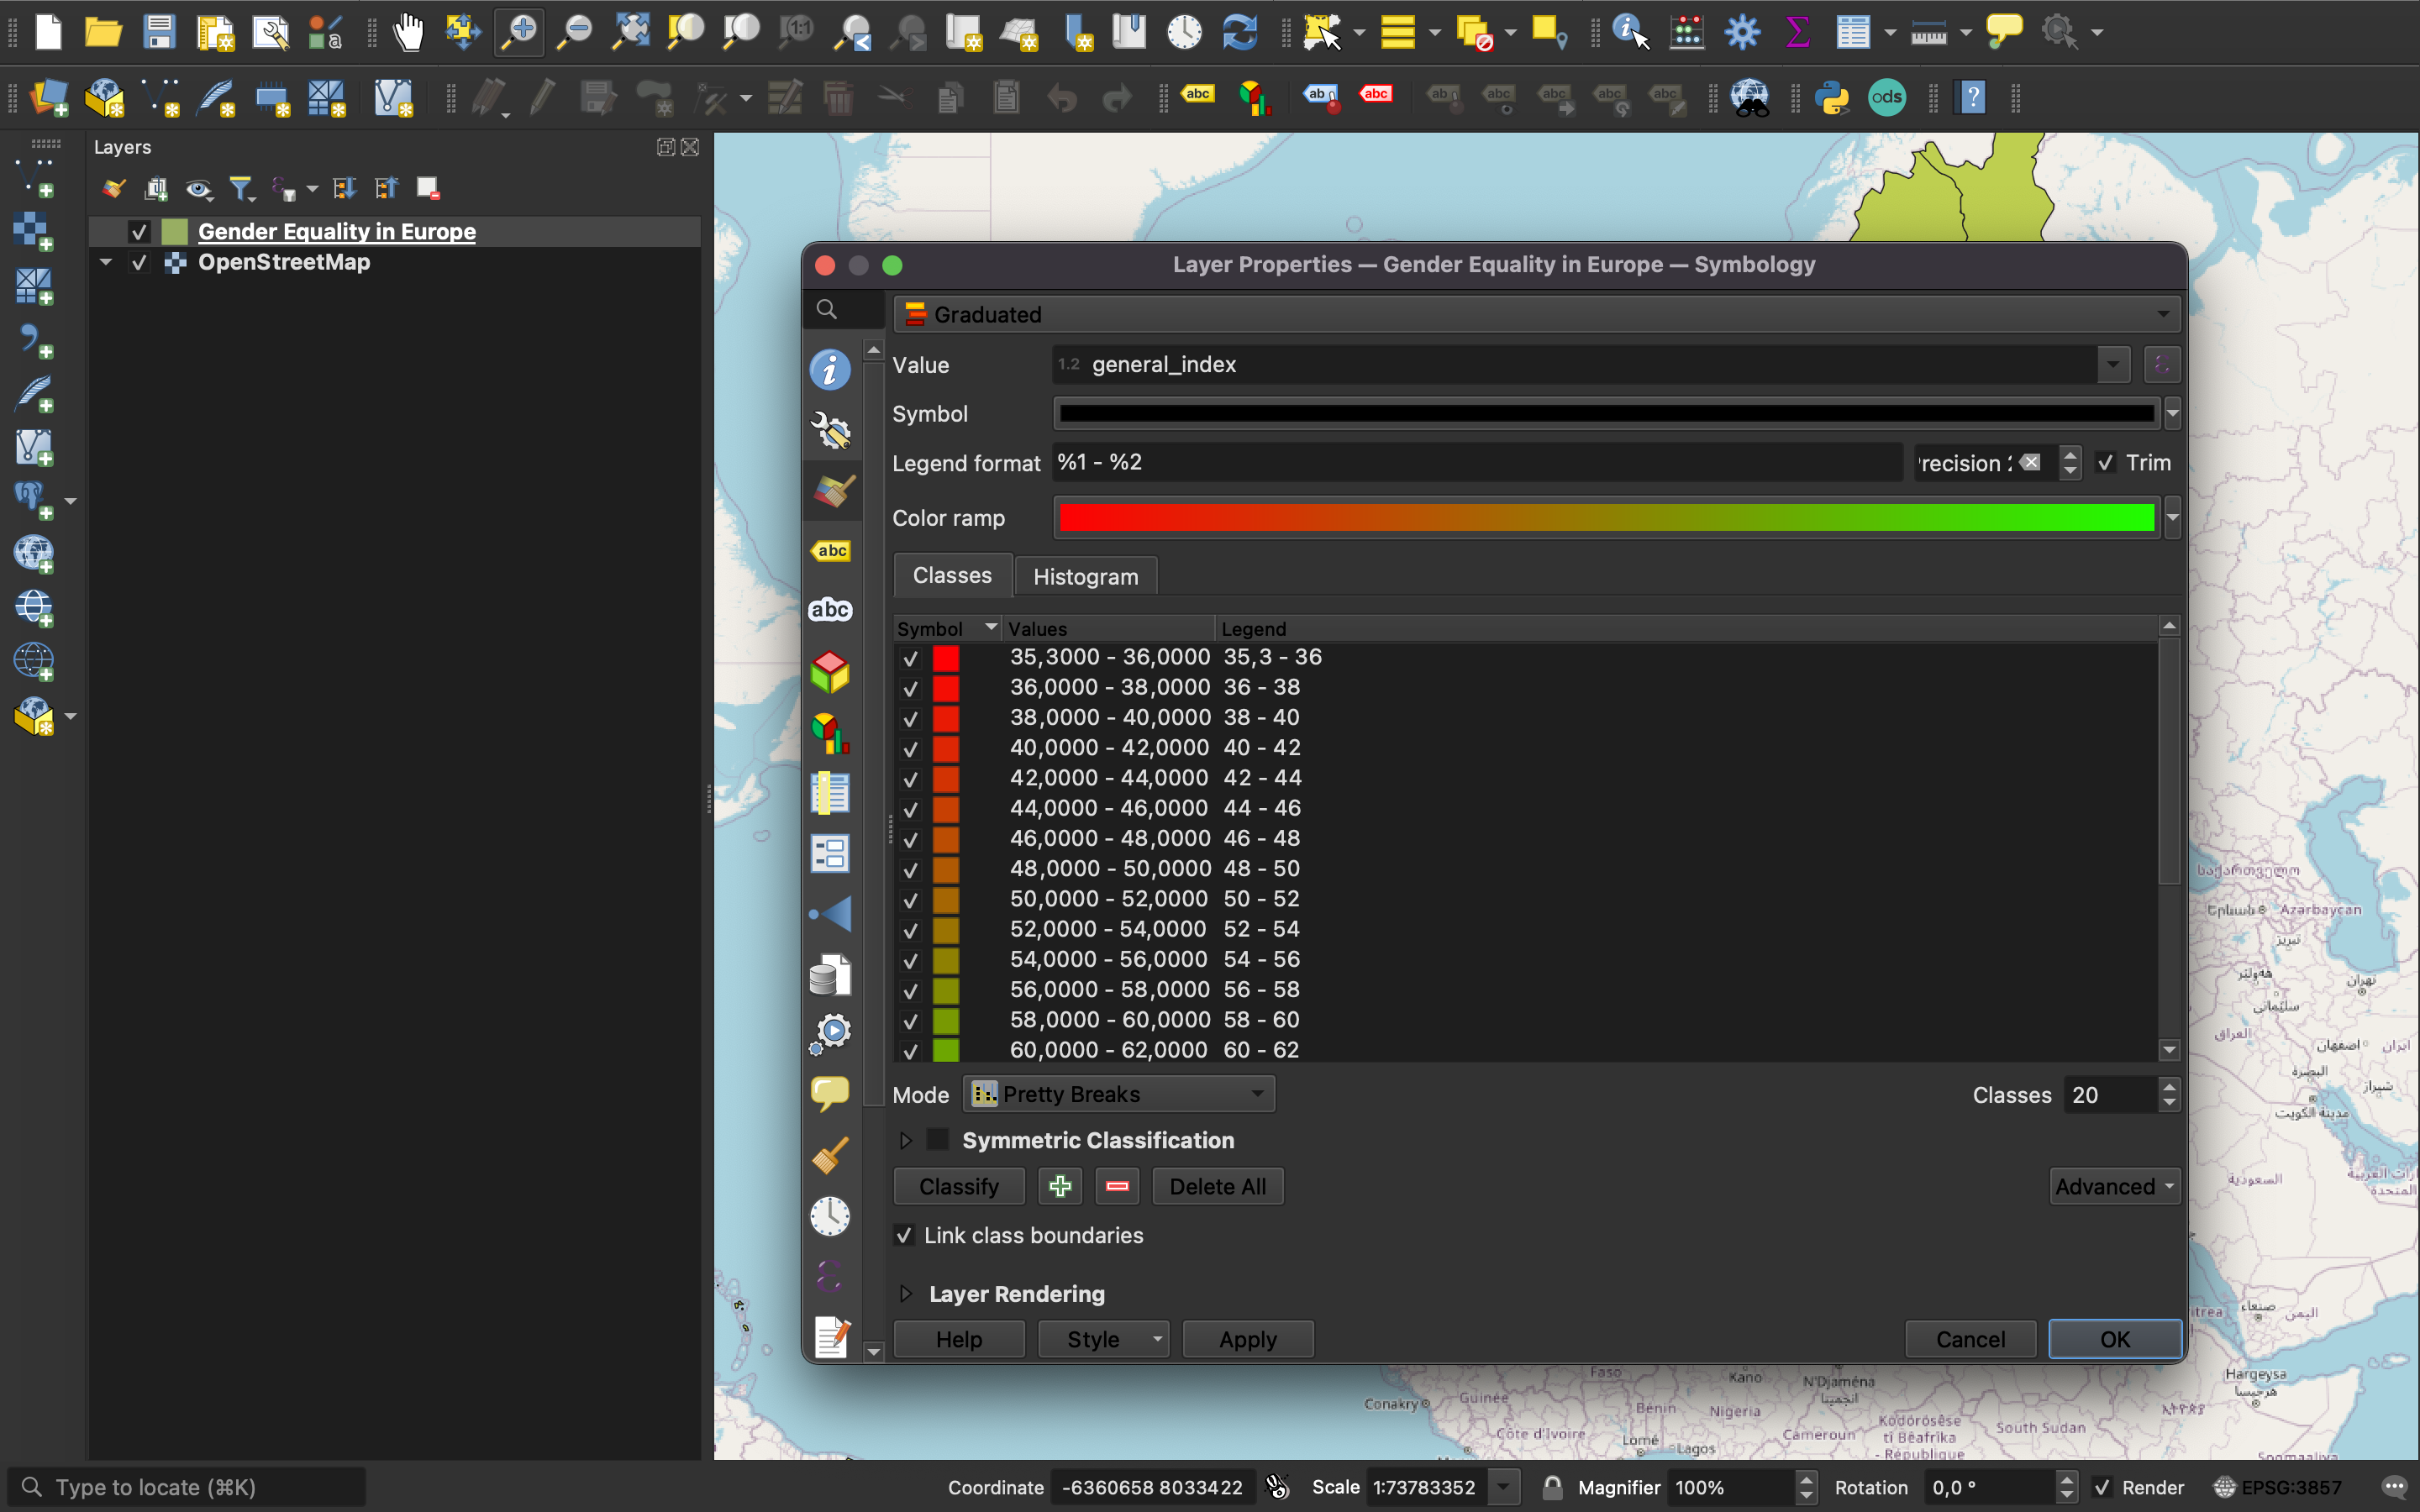The width and height of the screenshot is (2420, 1512).
Task: Click the Pan Map hand tool
Action: [x=407, y=32]
